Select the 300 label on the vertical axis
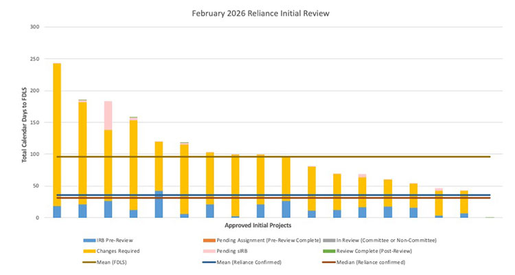The image size is (515, 275). 35,27
